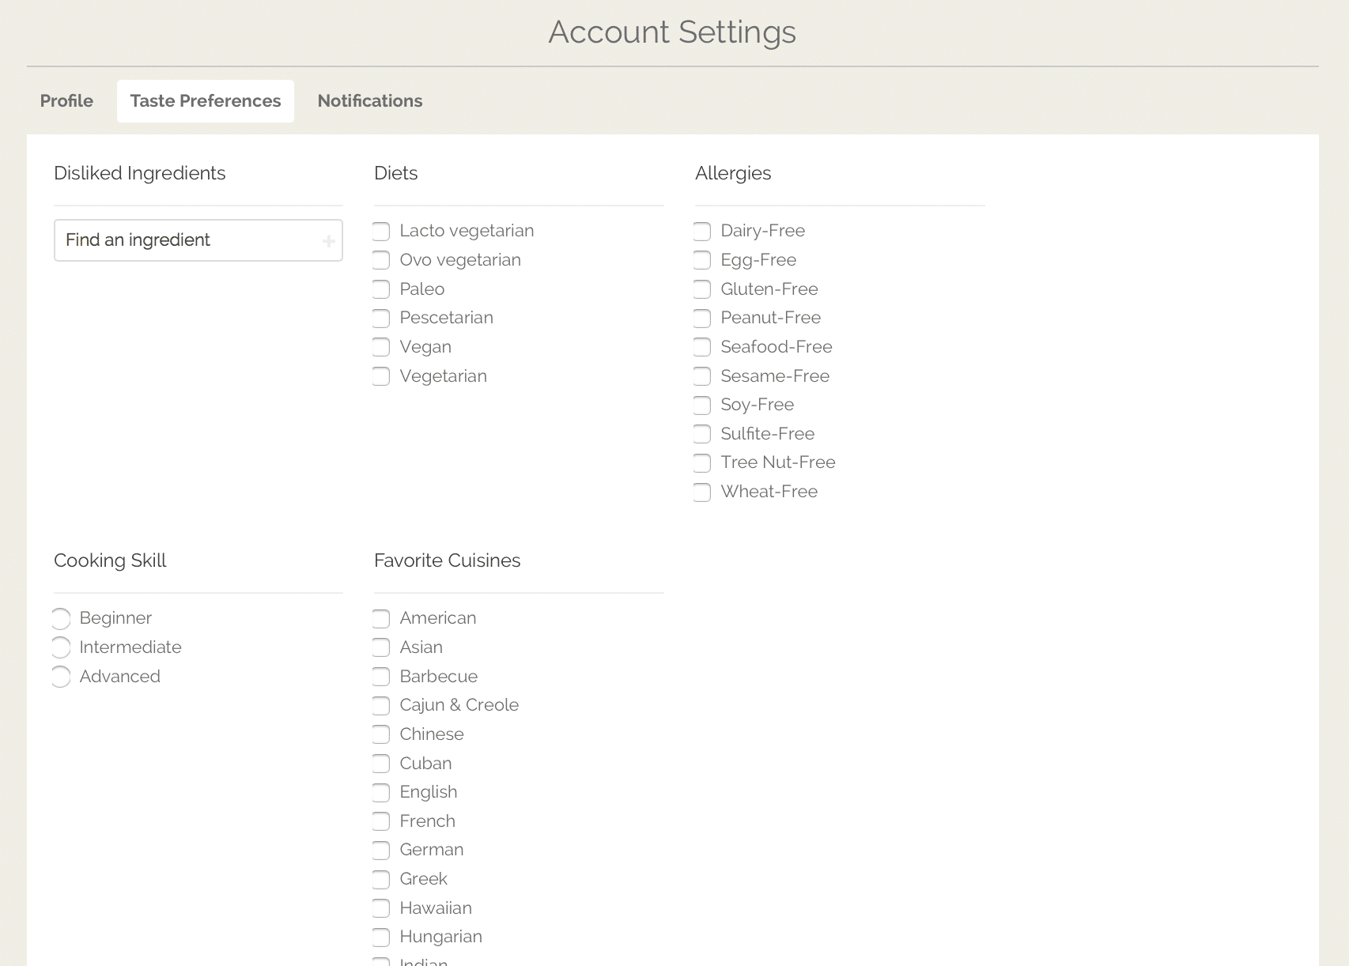Viewport: 1349px width, 966px height.
Task: Check the Peanut-Free allergy option
Action: (x=702, y=318)
